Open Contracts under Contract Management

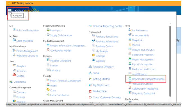pos(21,92)
